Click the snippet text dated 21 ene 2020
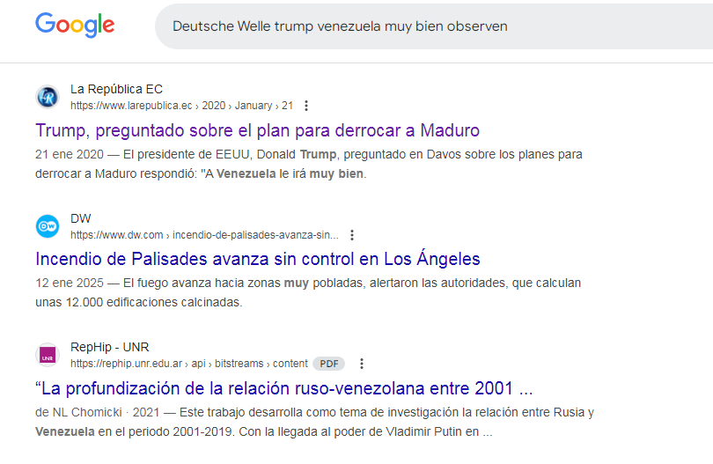713x464 pixels. click(308, 164)
